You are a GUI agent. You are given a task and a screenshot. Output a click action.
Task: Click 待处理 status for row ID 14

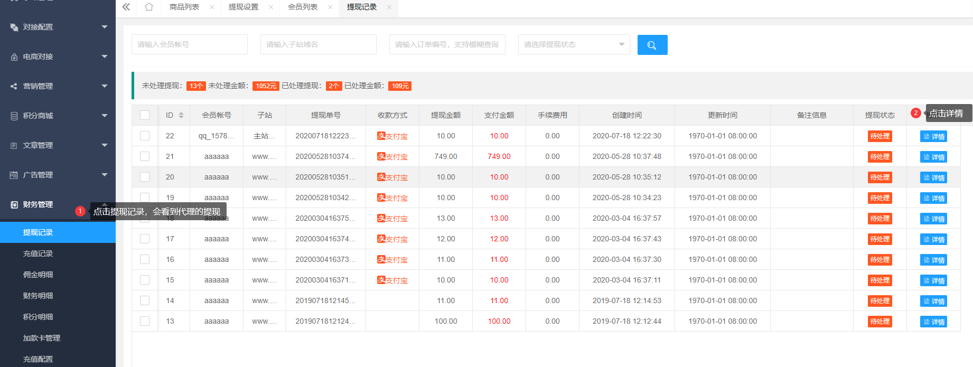[880, 301]
